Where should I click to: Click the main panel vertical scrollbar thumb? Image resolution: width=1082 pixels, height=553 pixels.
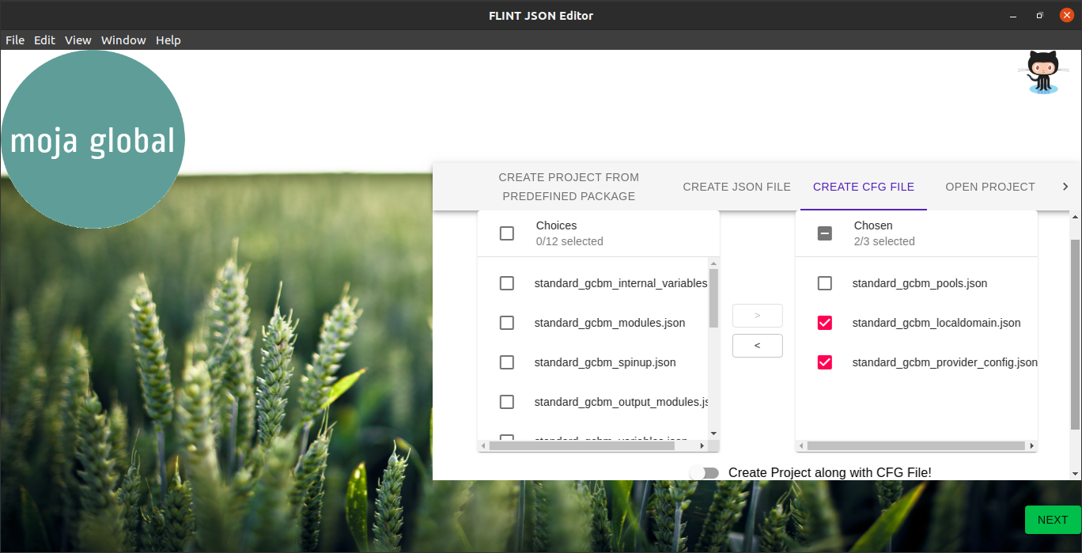pos(1075,334)
